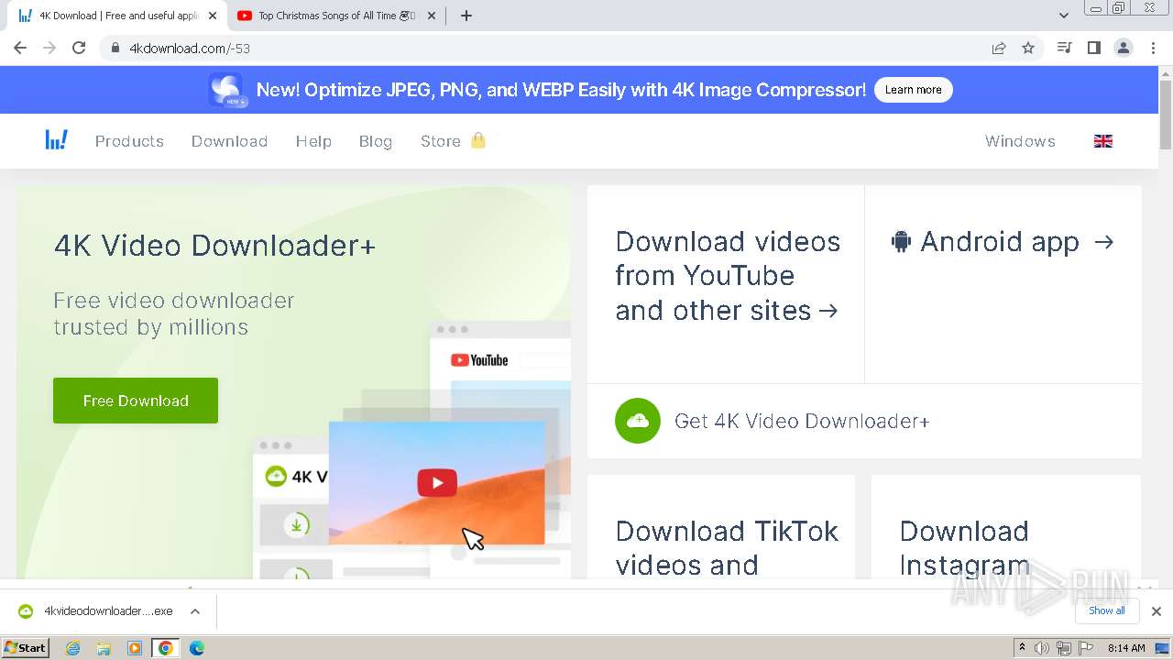Screen dimensions: 1173x660
Task: Click the taskbar clock 8:14 AM
Action: click(1126, 648)
